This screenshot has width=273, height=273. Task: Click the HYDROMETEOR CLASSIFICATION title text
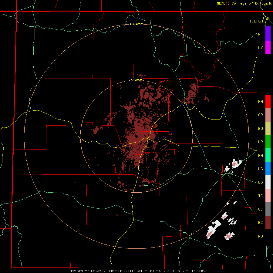[106, 271]
